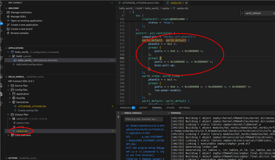
Task: Click Browse samples entry
Action: click(20, 33)
